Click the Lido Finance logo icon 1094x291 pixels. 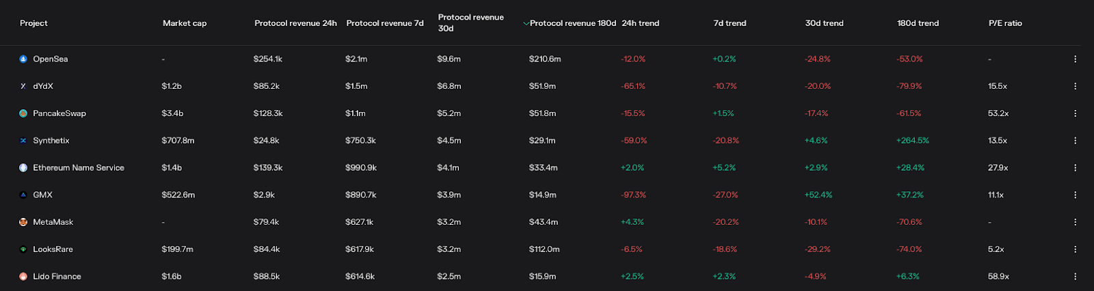23,277
